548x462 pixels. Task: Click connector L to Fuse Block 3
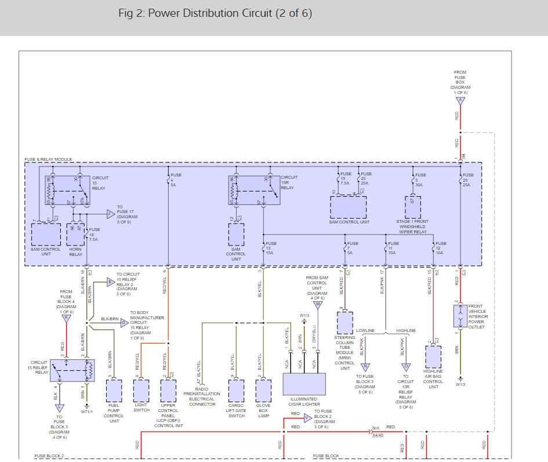click(x=60, y=408)
